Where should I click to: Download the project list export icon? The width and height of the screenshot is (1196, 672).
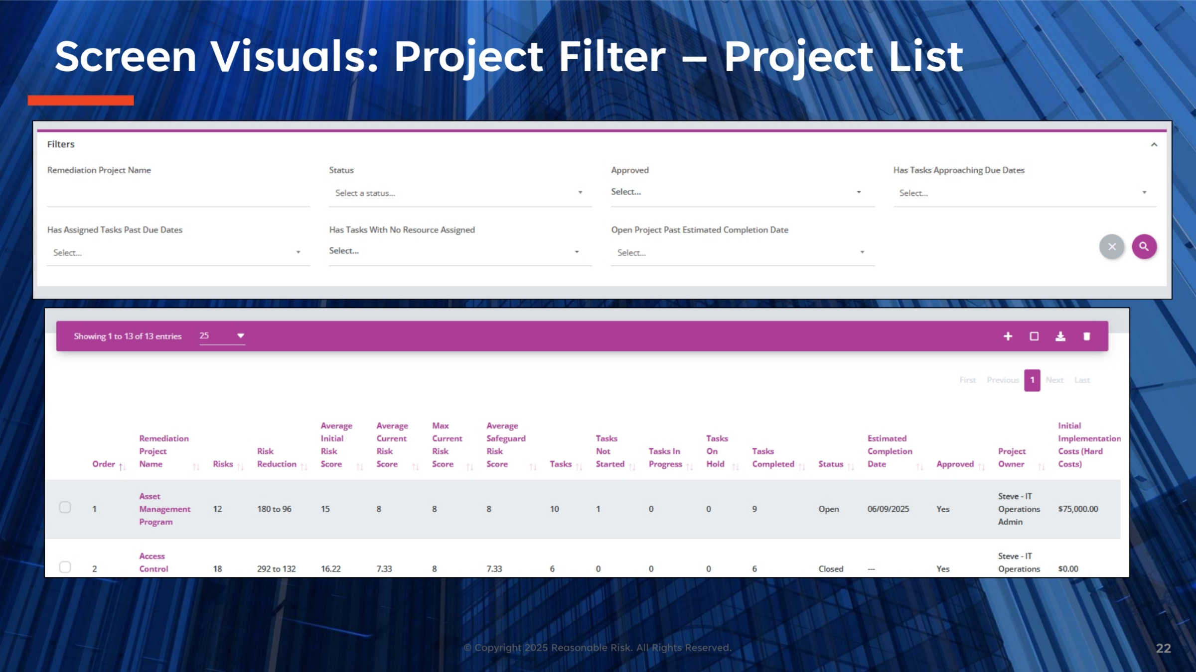pyautogui.click(x=1060, y=336)
